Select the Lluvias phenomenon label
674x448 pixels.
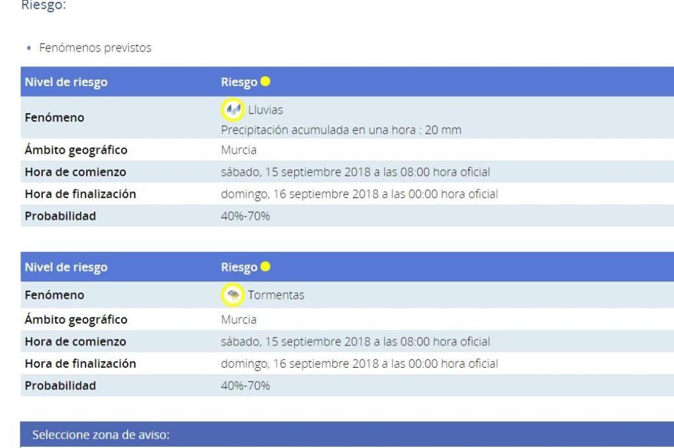[265, 109]
